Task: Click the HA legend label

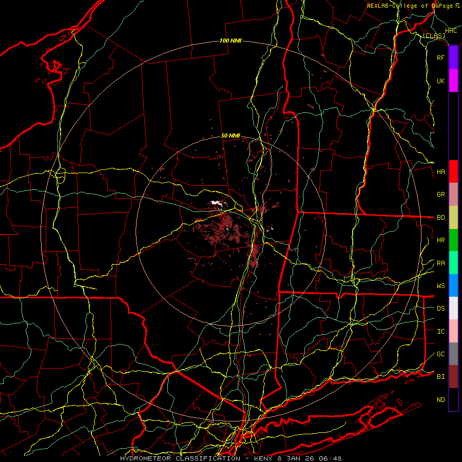Action: [441, 171]
